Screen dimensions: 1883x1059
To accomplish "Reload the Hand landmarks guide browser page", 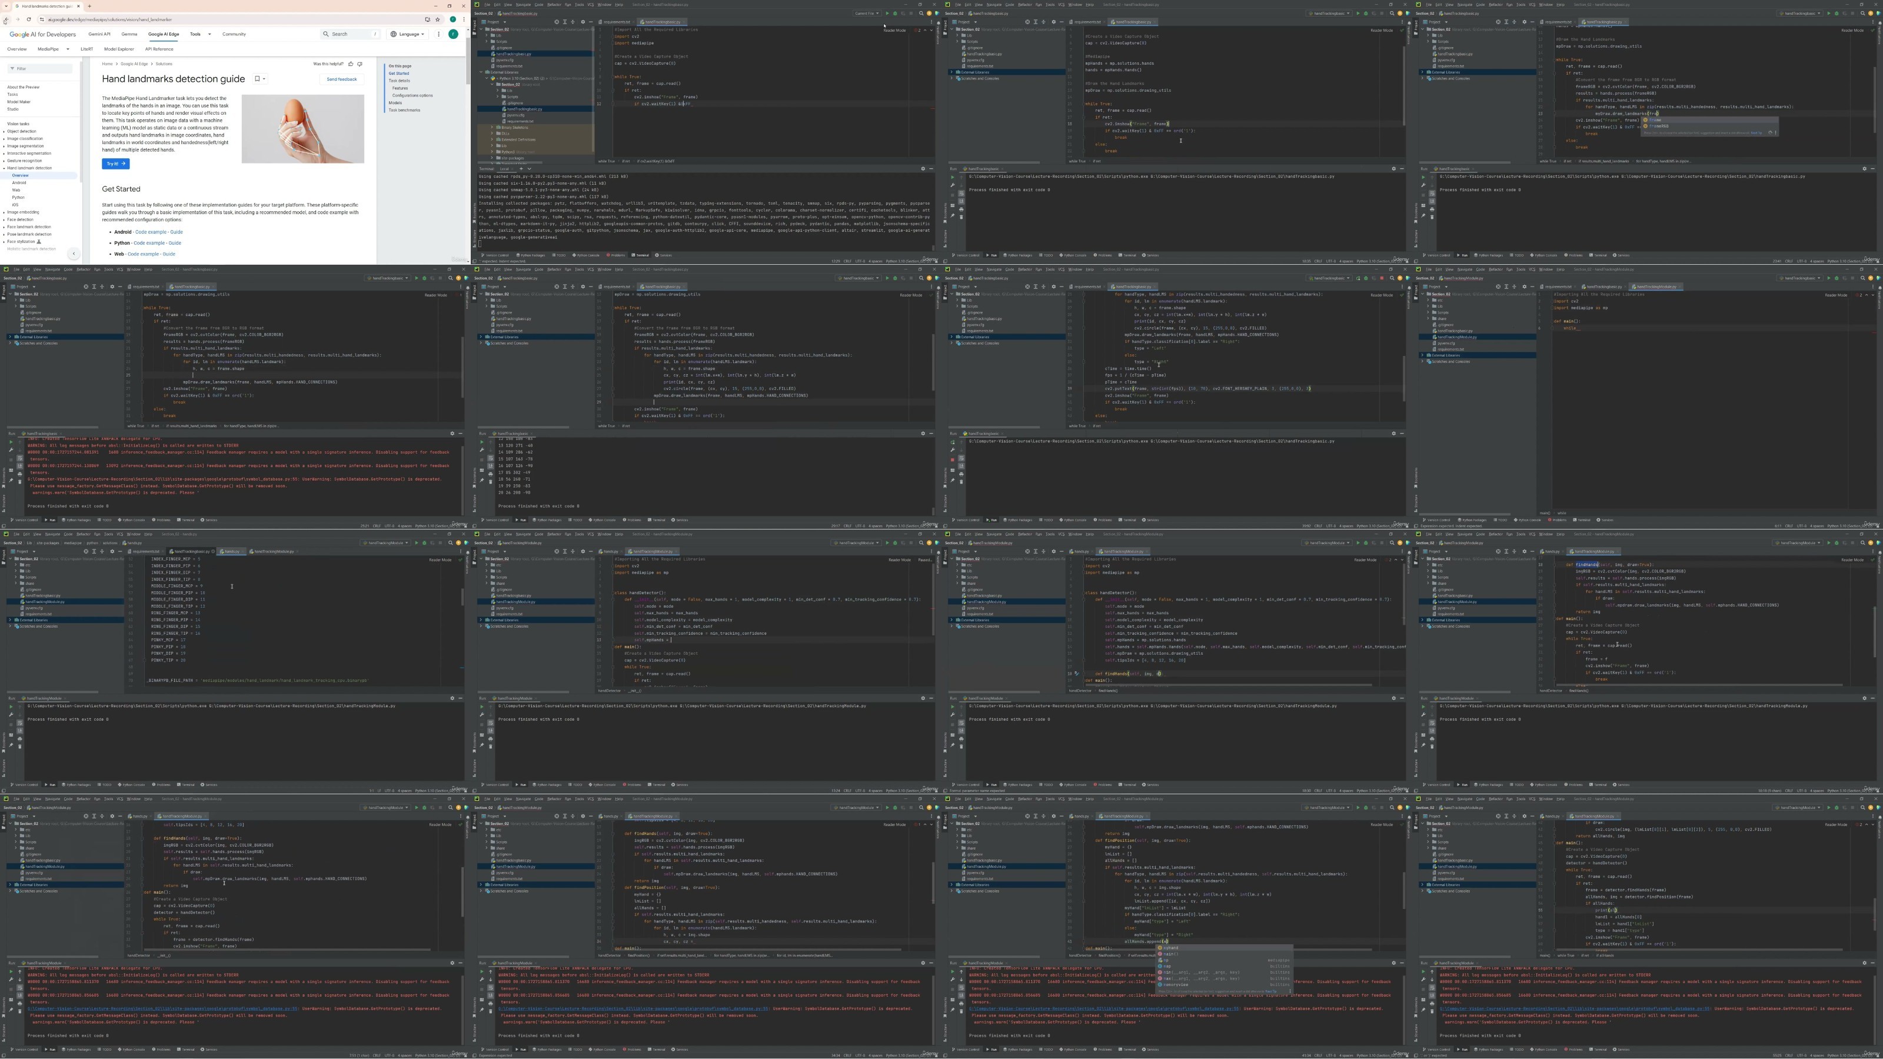I will coord(28,20).
